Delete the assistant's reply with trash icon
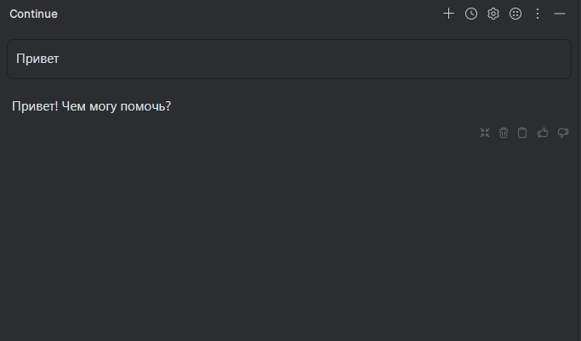 pyautogui.click(x=504, y=133)
